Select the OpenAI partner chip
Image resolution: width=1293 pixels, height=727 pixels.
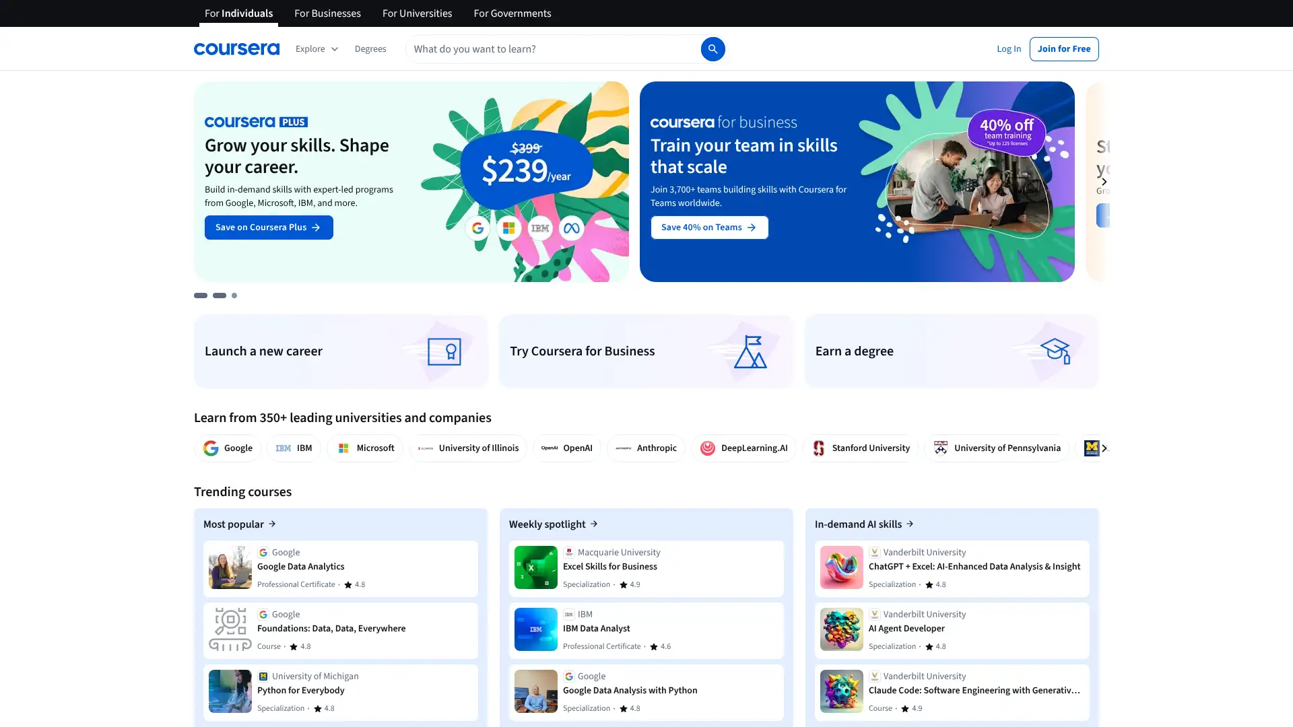pyautogui.click(x=567, y=448)
